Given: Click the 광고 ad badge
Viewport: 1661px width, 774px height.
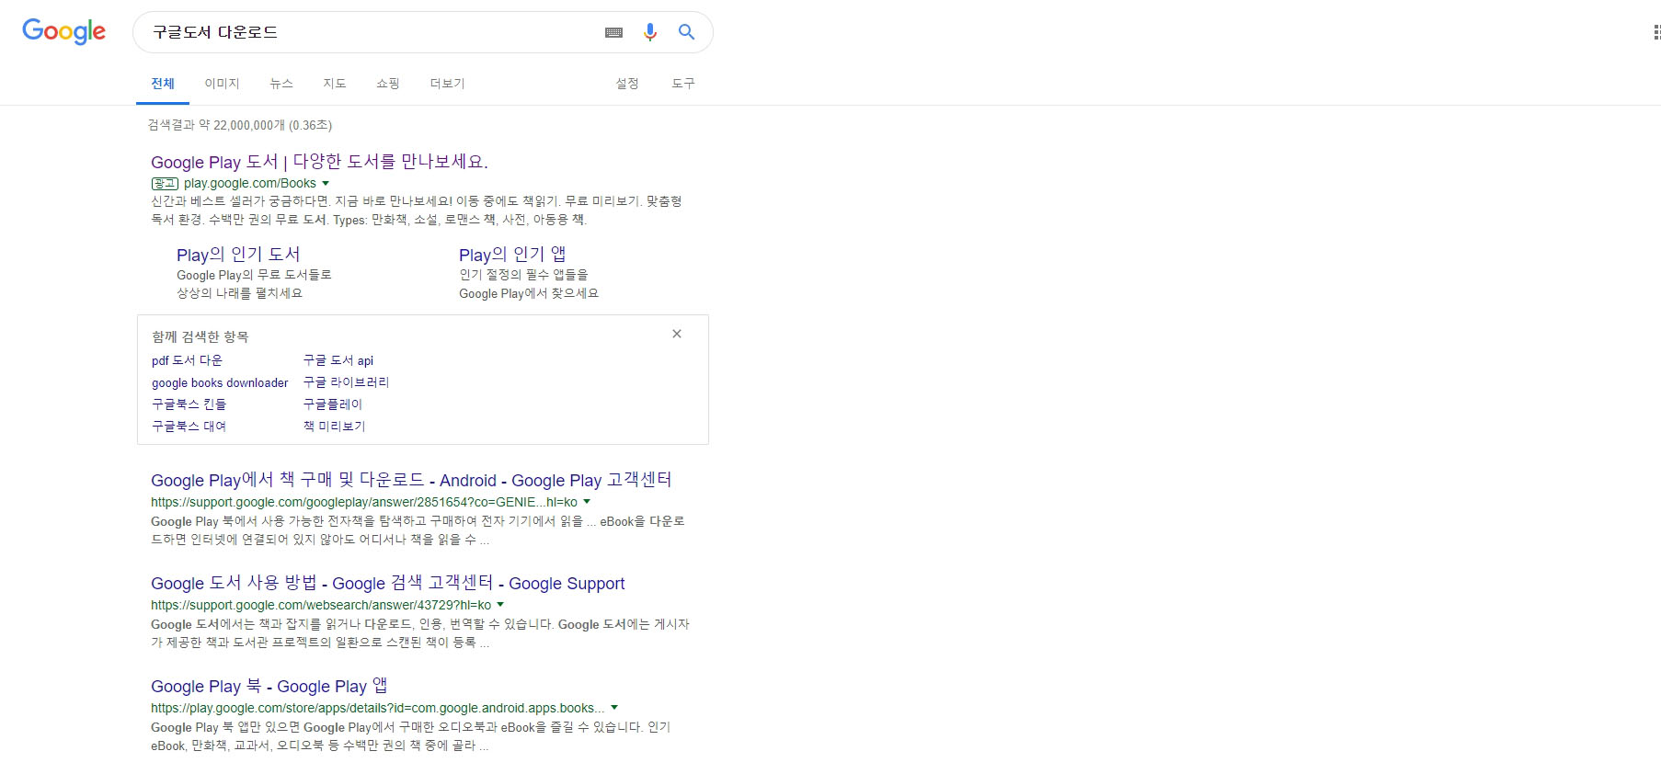Looking at the screenshot, I should click(x=165, y=183).
